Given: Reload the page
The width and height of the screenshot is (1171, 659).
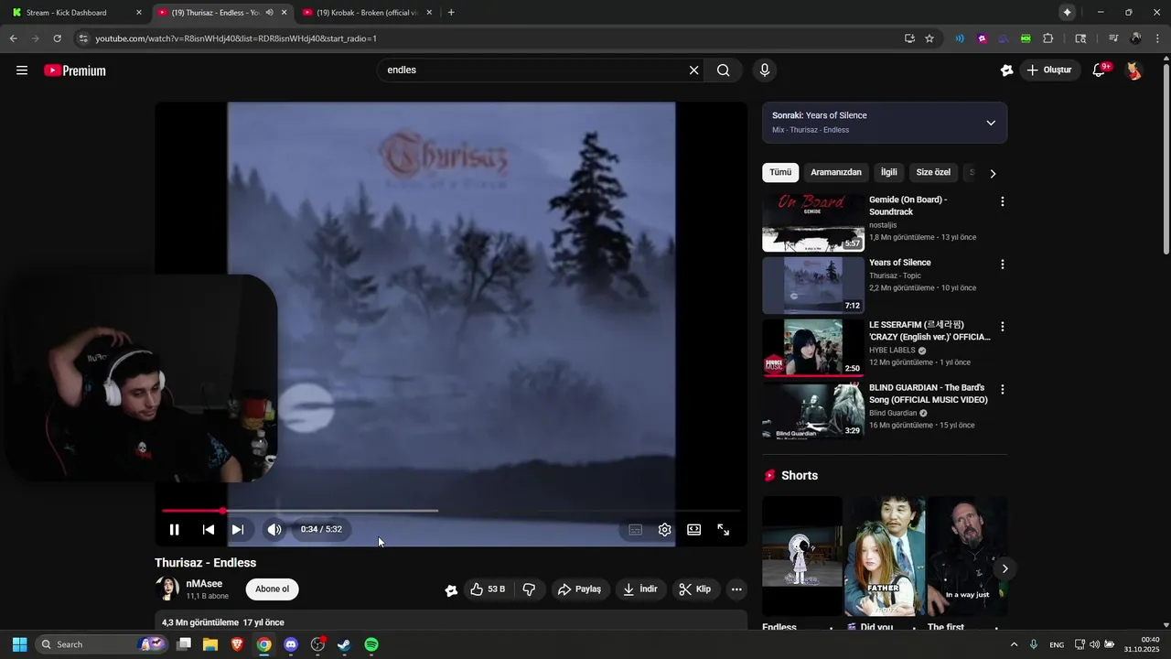Looking at the screenshot, I should click(57, 38).
